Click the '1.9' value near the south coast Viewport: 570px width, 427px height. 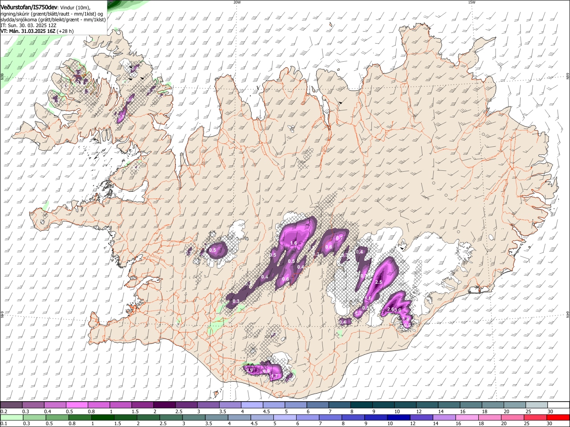(x=249, y=370)
